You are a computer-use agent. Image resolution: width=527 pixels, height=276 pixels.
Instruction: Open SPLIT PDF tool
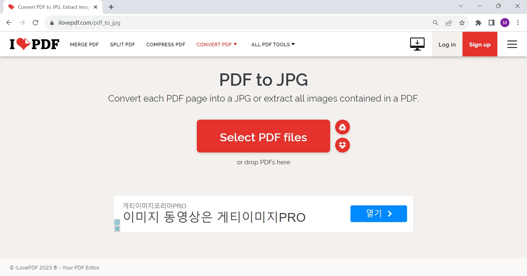click(x=122, y=44)
